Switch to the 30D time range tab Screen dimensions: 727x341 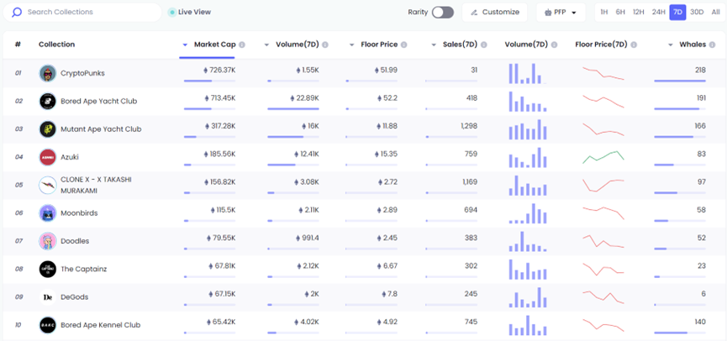pyautogui.click(x=697, y=13)
